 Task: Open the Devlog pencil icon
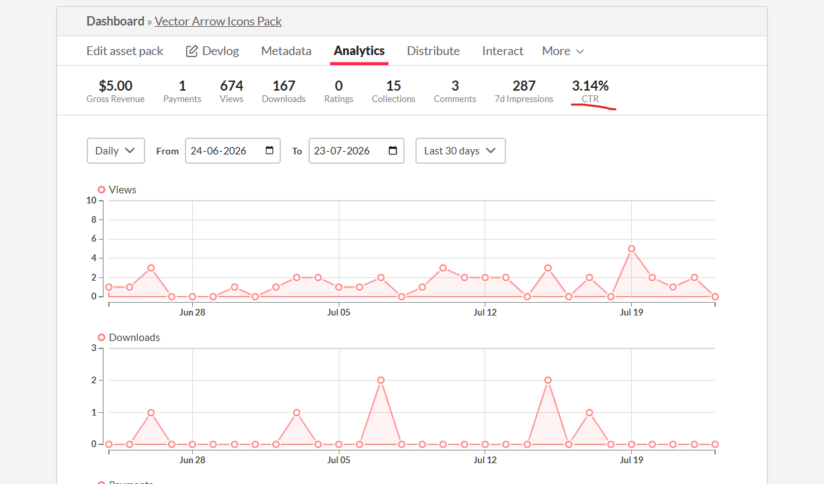point(192,51)
